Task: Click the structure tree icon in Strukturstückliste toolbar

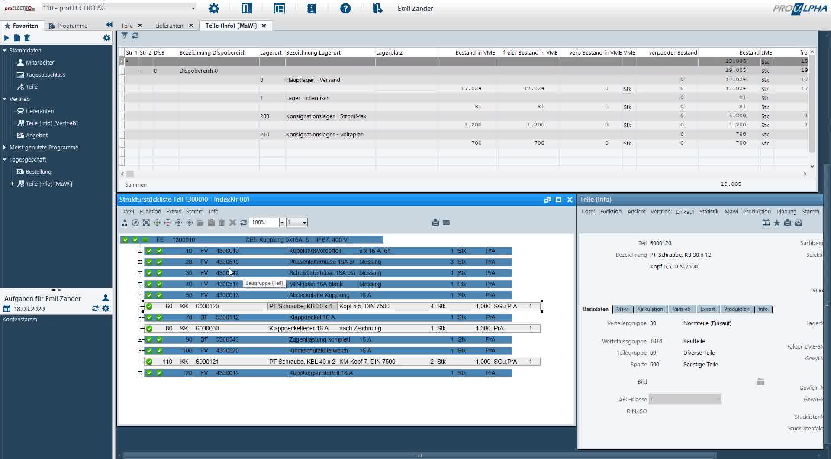Action: 125,223
